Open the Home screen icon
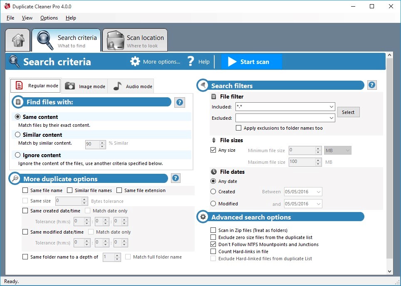The width and height of the screenshot is (401, 286). click(17, 40)
